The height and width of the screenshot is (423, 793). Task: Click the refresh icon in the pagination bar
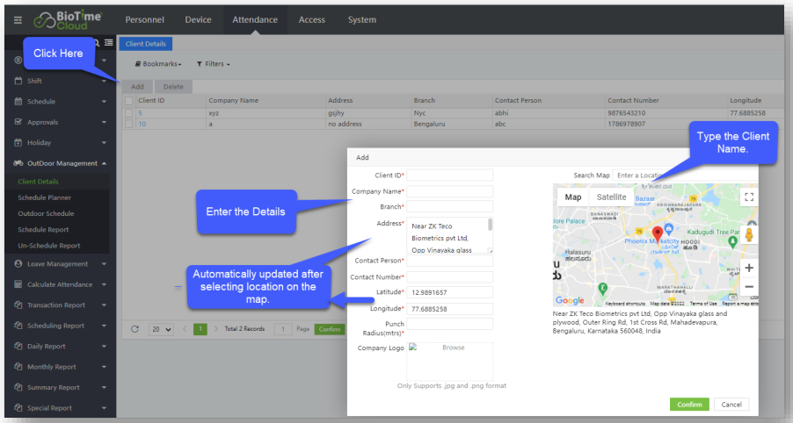coord(135,329)
